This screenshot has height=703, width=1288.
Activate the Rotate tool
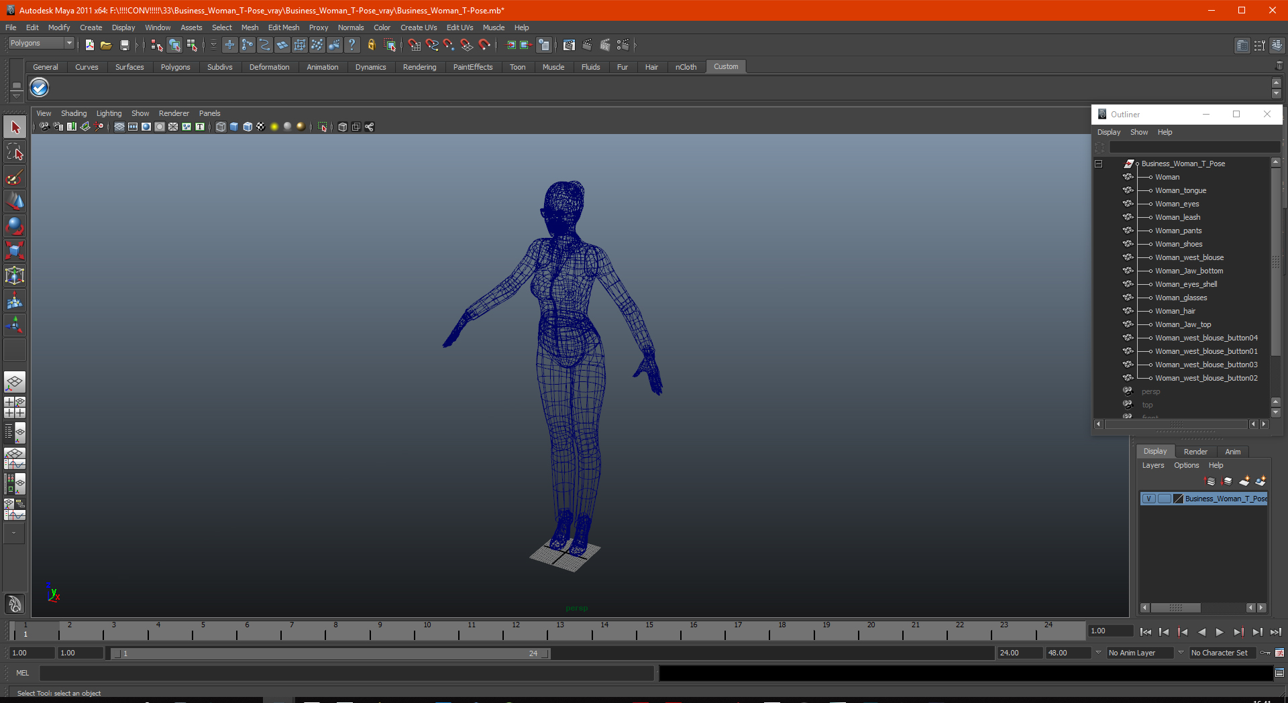click(x=15, y=226)
